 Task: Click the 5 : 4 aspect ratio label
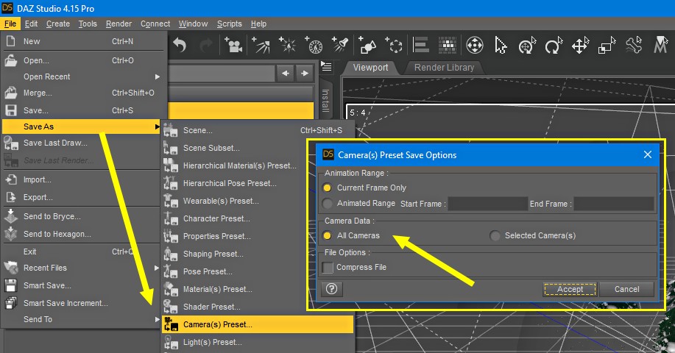[x=357, y=113]
